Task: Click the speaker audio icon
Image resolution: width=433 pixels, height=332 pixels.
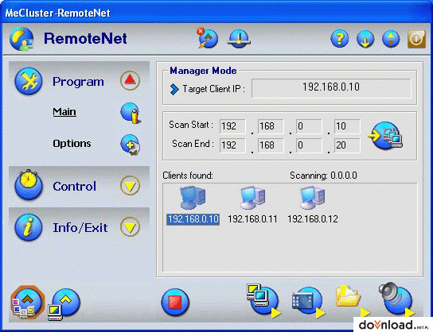Action: tap(396, 299)
